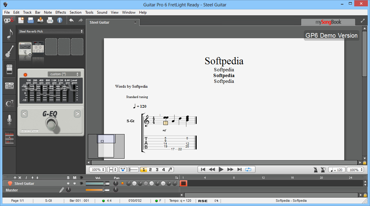Remove the G-EQ pedal from the chain
The image size is (370, 206).
tap(30, 55)
